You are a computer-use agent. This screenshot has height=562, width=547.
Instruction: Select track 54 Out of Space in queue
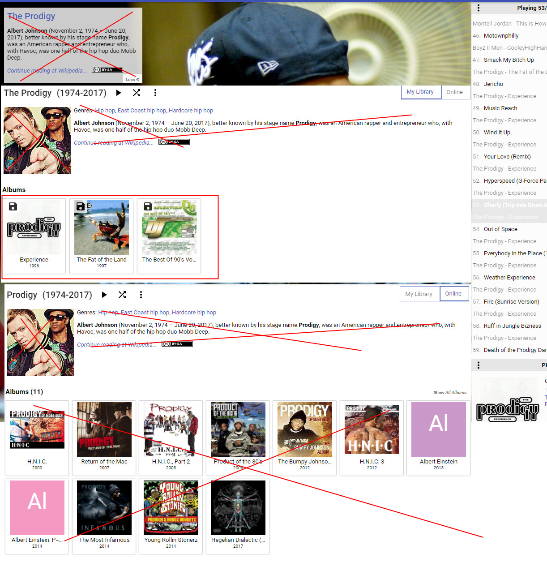click(500, 229)
